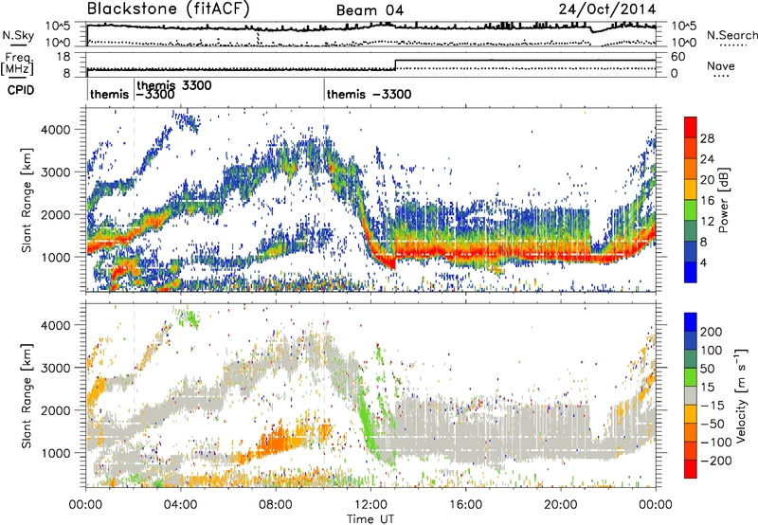Click the "200" tick on Velocity colorbar
Viewport: 758px width, 525px height.
coord(712,332)
